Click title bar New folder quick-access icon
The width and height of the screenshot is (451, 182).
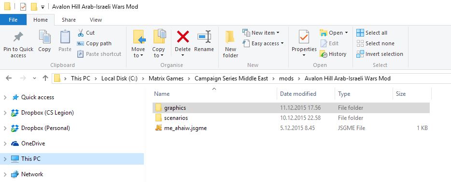[x=34, y=7]
